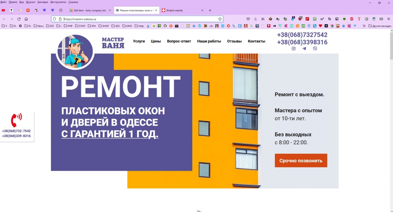This screenshot has width=393, height=212.
Task: Bookmark this page with the star icon
Action: (x=220, y=19)
